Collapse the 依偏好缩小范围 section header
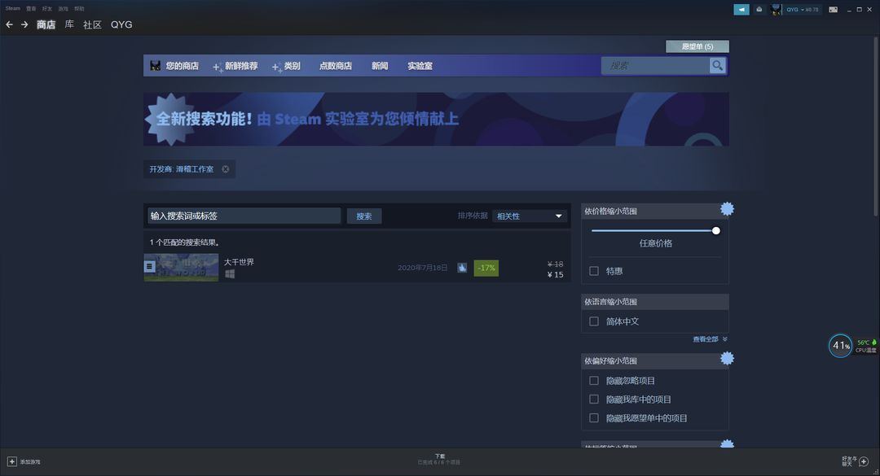 [655, 361]
